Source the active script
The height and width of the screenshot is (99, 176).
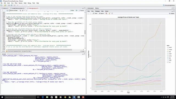tap(81, 10)
